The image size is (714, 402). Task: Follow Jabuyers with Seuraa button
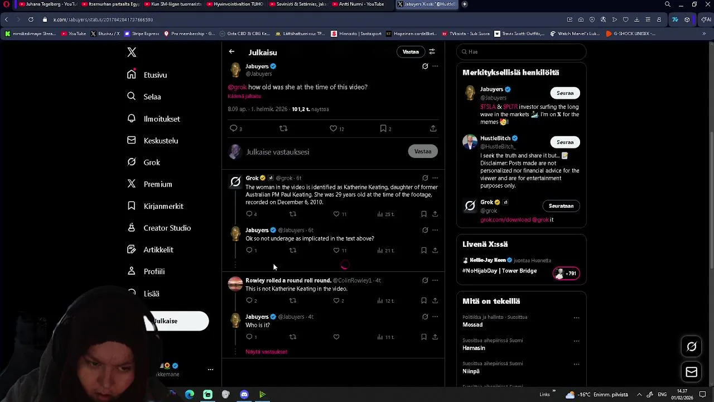tap(565, 93)
